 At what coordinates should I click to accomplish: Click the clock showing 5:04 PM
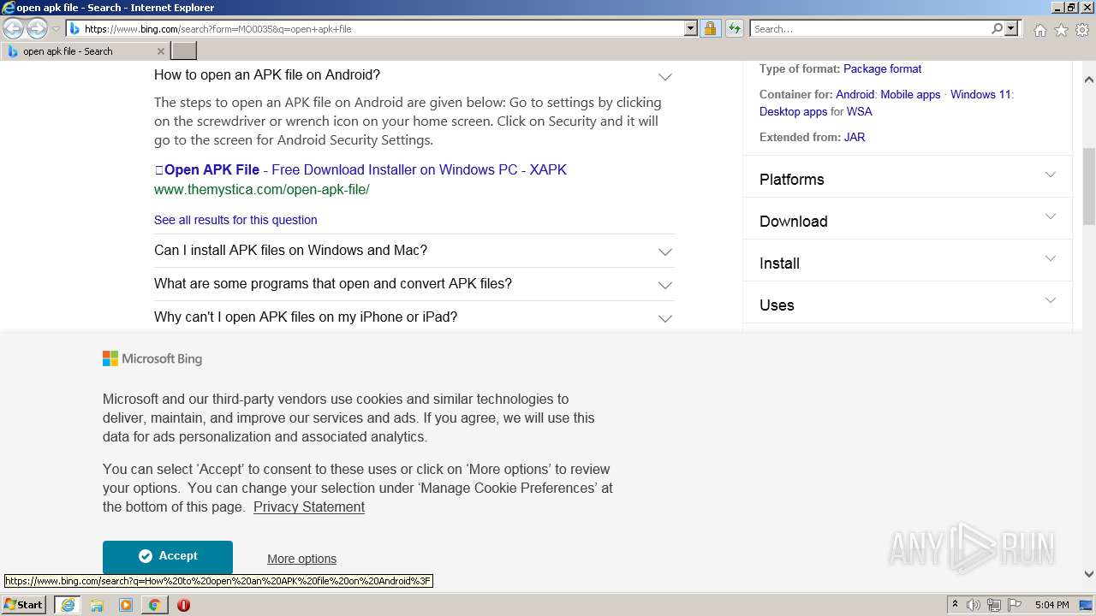click(x=1051, y=605)
